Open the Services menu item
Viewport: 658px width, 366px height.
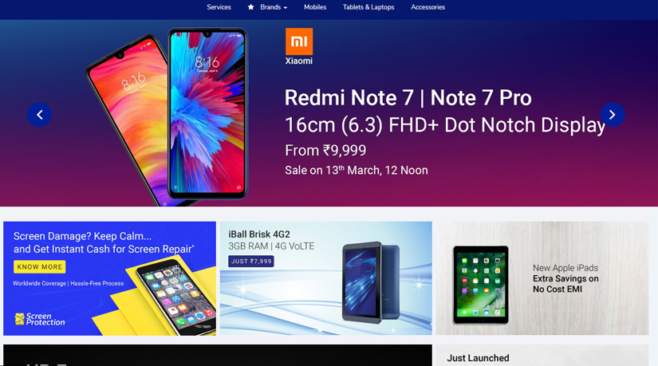pyautogui.click(x=219, y=7)
